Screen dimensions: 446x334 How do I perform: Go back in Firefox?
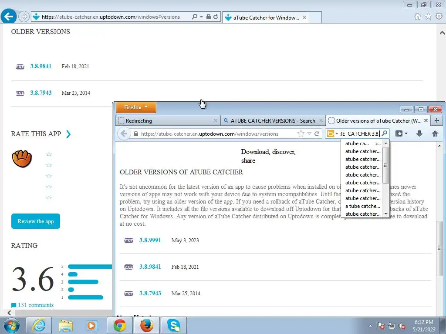pos(124,134)
